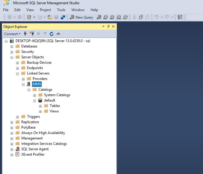Open the Edit menu

pos(17,10)
